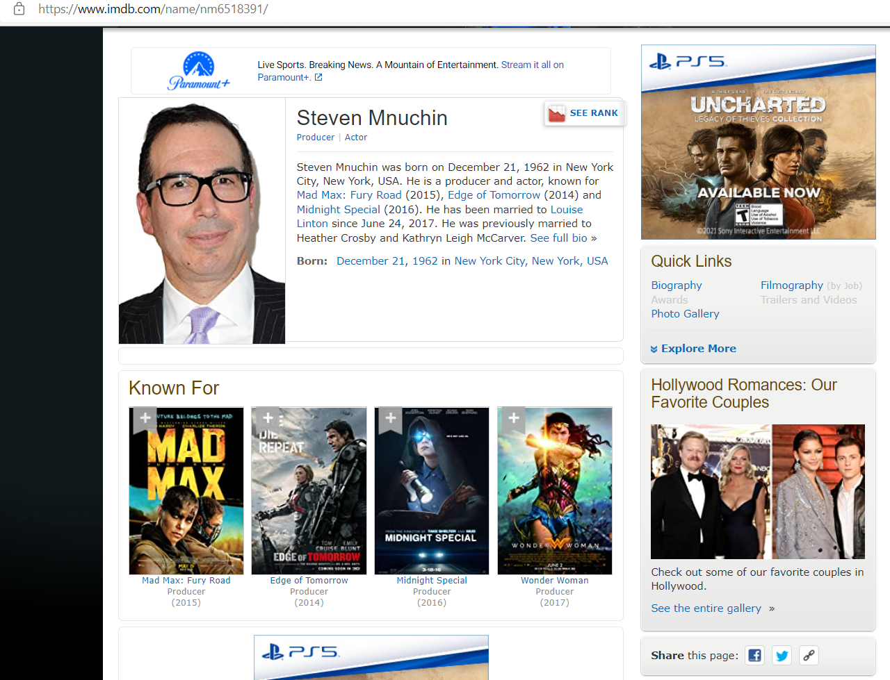Share this page on Twitter
Viewport: 890px width, 680px height.
point(782,655)
